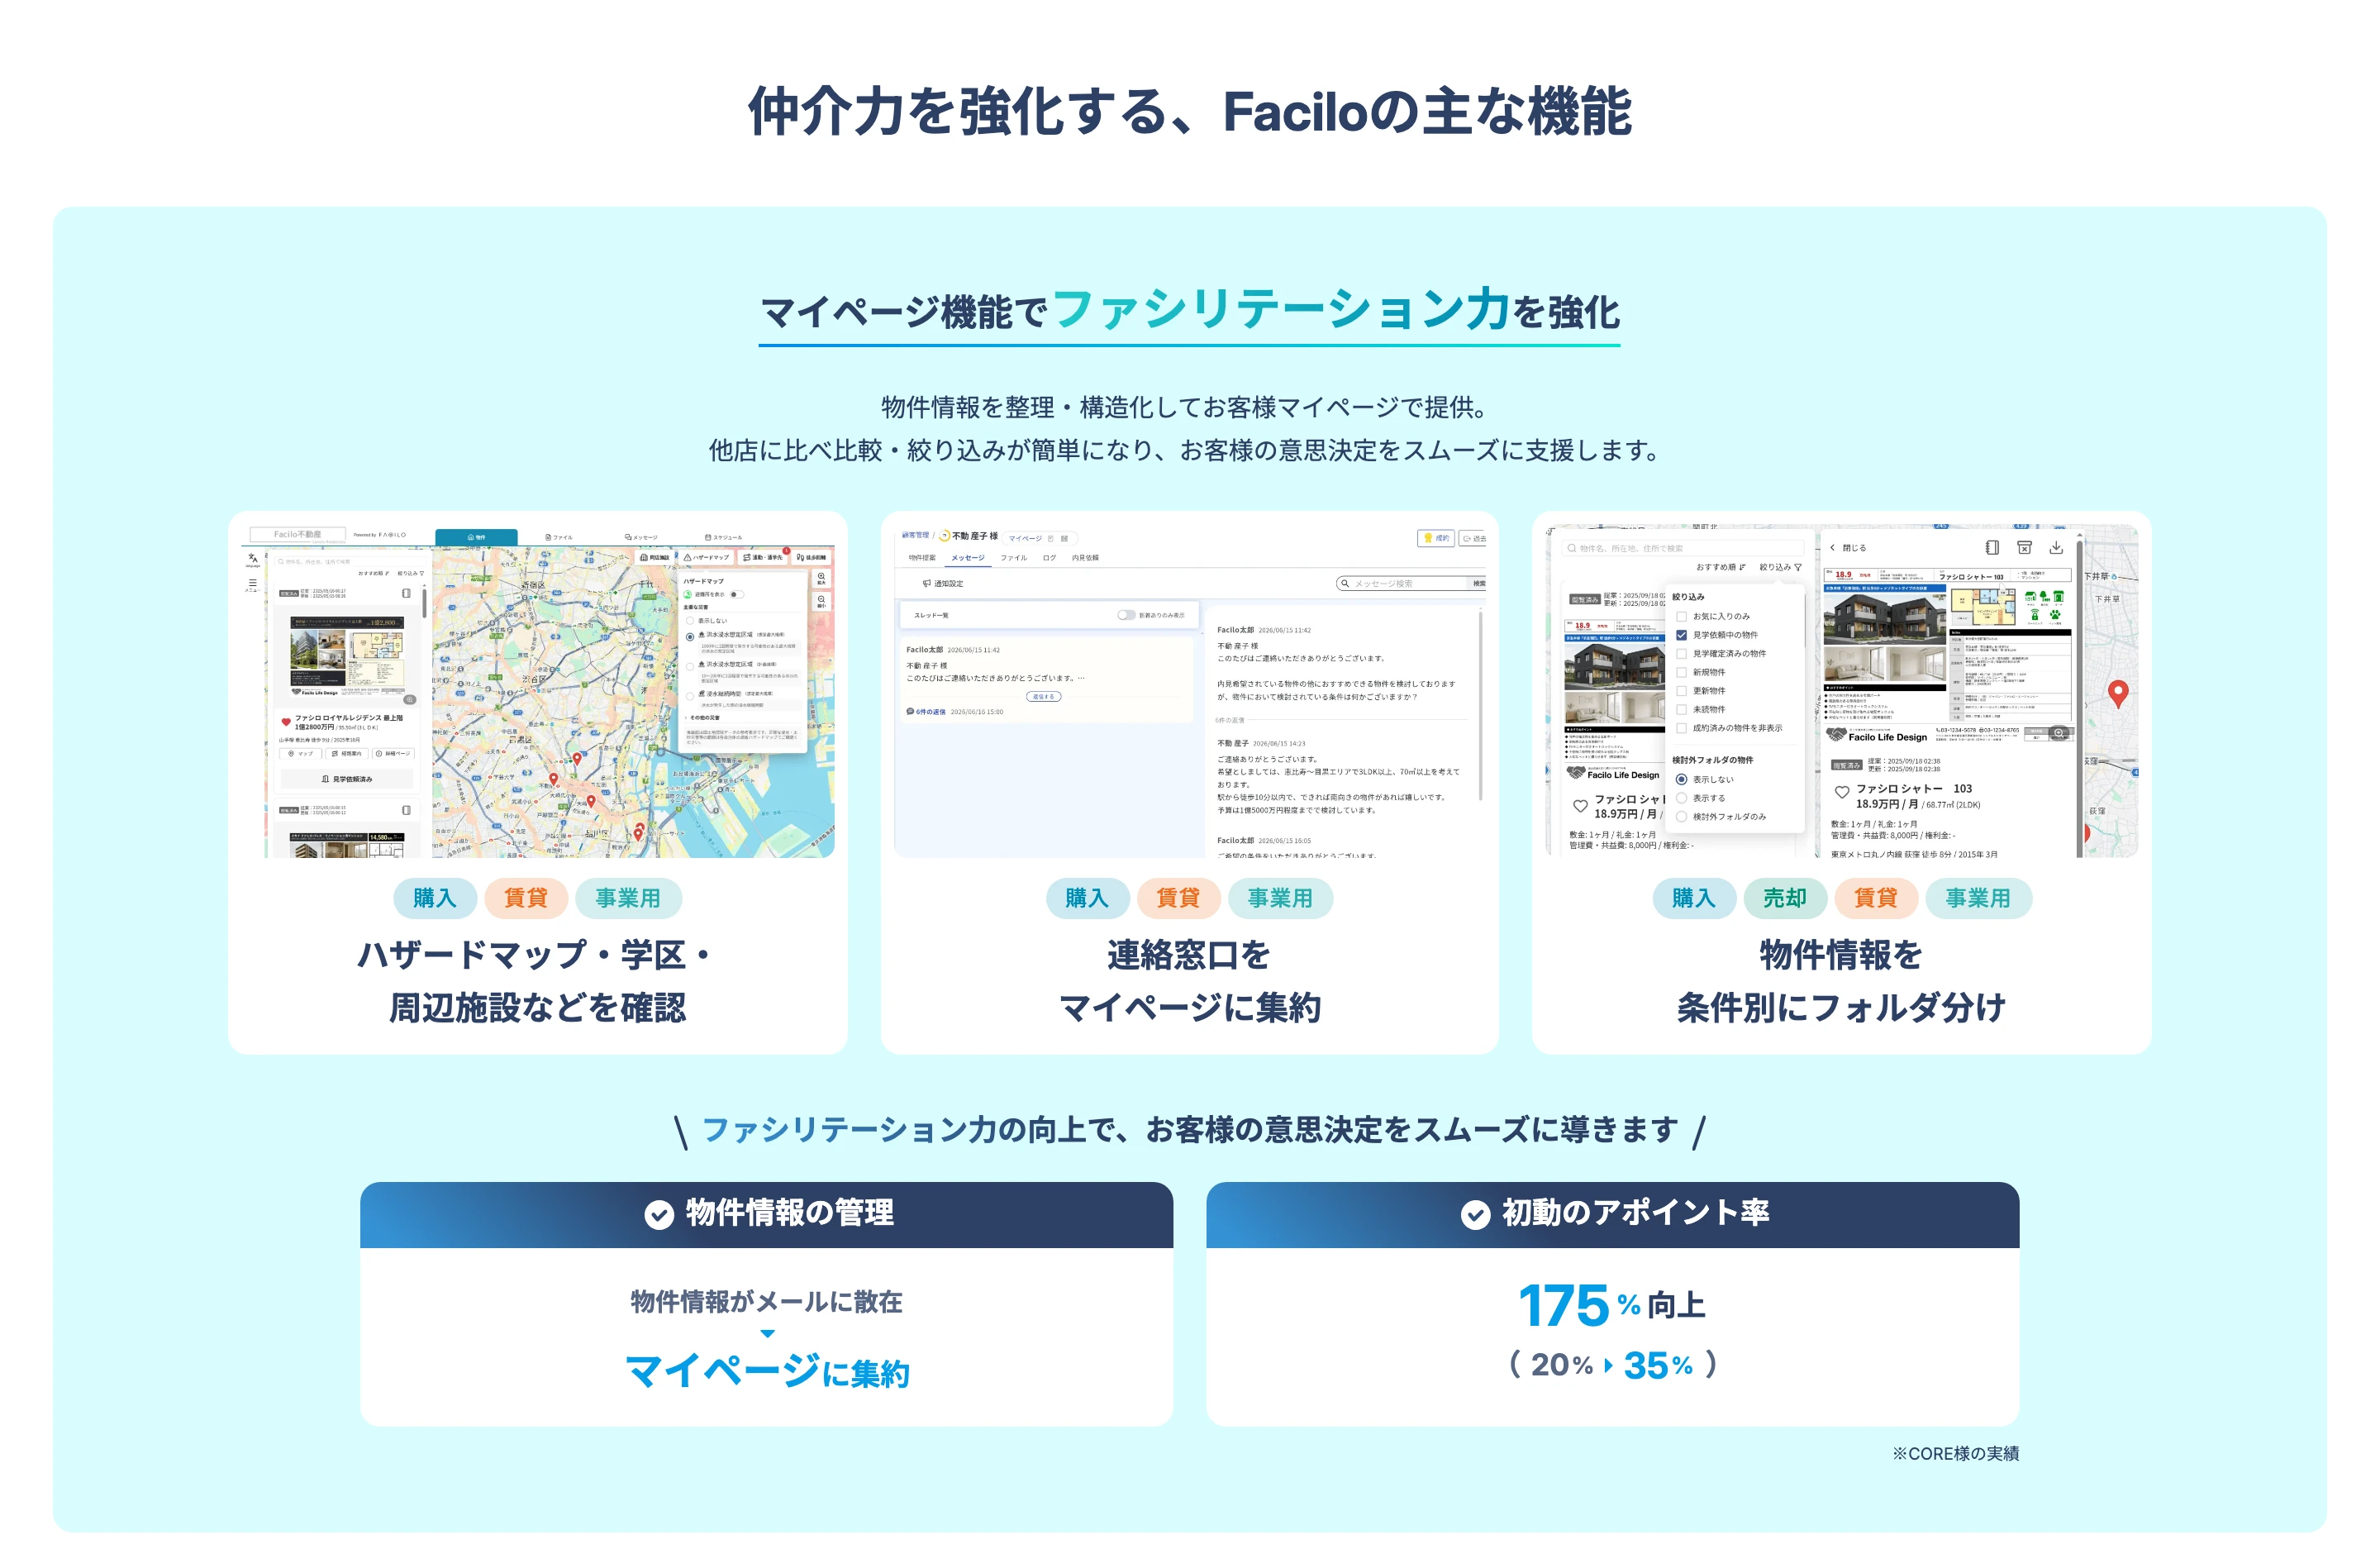Image resolution: width=2380 pixels, height=1549 pixels.
Task: Open the 通勤・通学先 map tool
Action: 763,557
